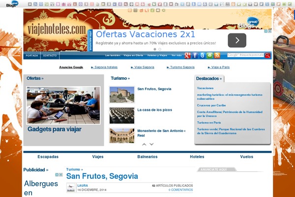Focus the Google custom search field
This screenshot has height=197, width=295.
point(245,55)
